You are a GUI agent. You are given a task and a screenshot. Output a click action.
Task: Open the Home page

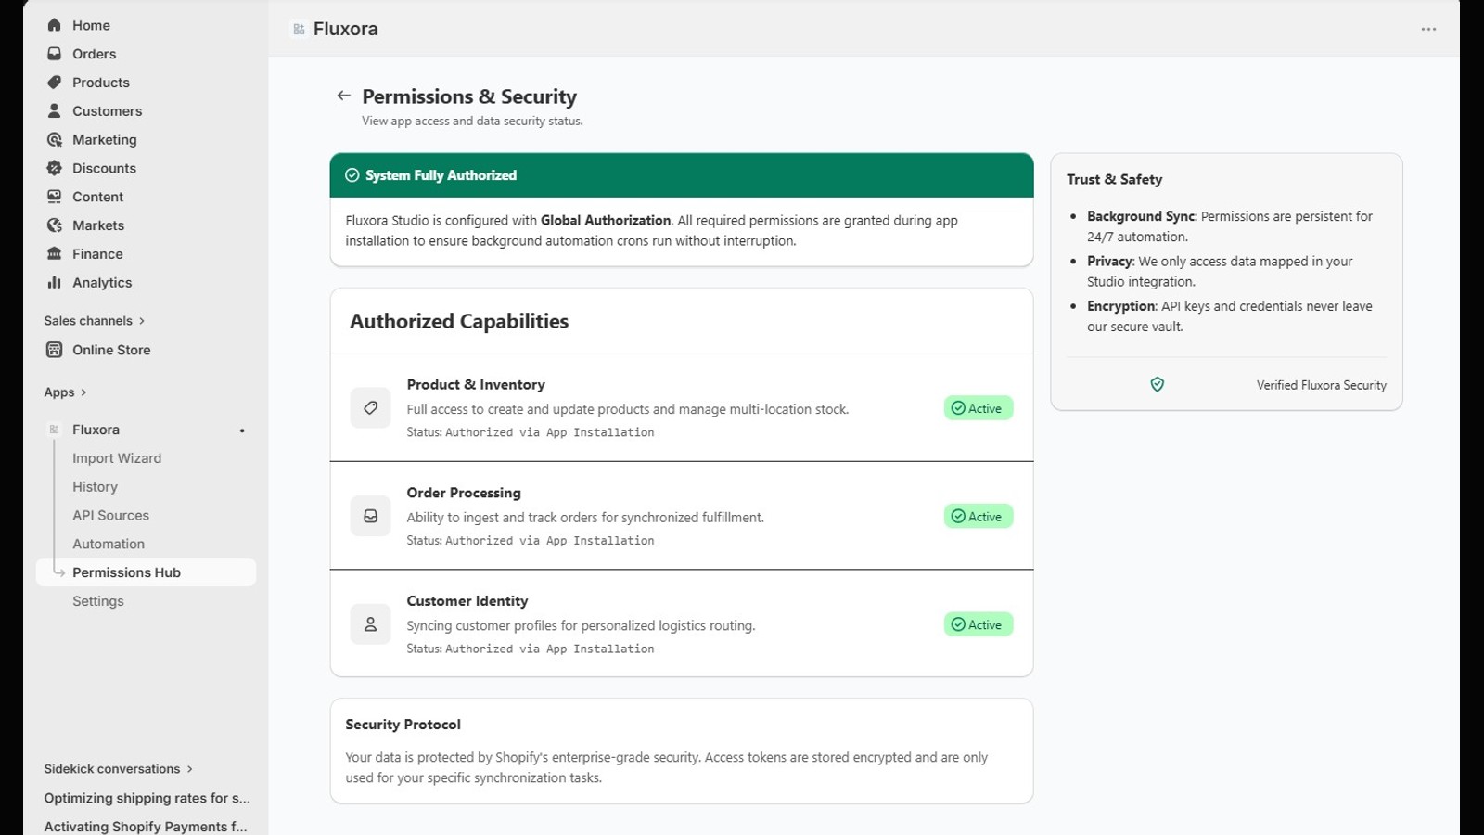tap(91, 25)
